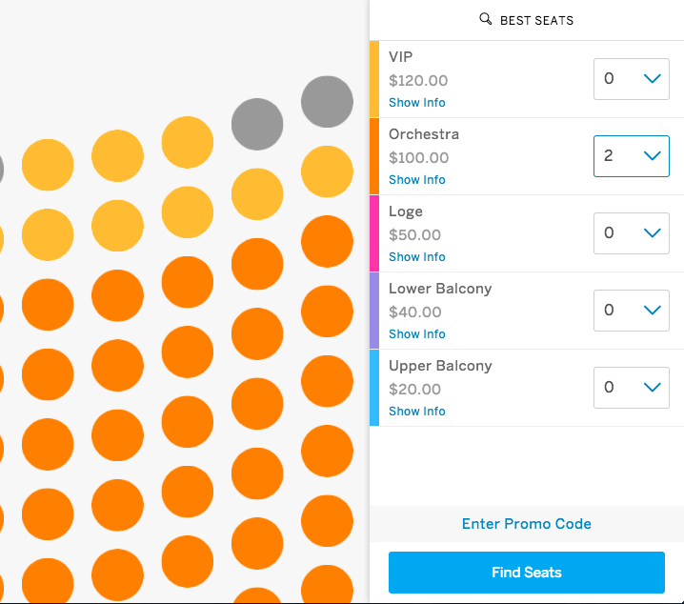Select the Best Seats header tab
The height and width of the screenshot is (604, 684).
point(527,20)
